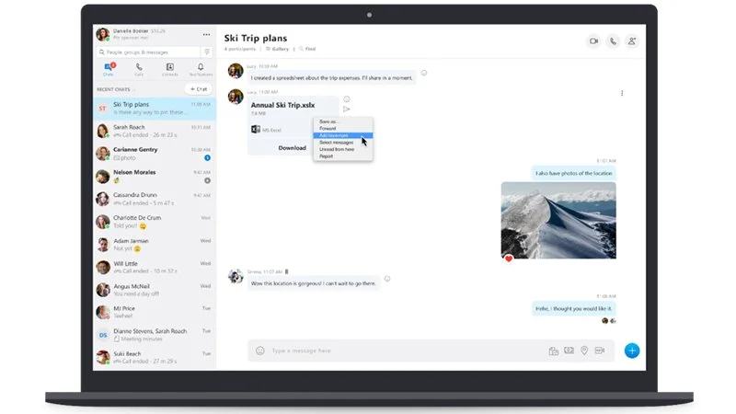Click the unread badge on Carianne Gentry
736x414 pixels.
pyautogui.click(x=207, y=157)
